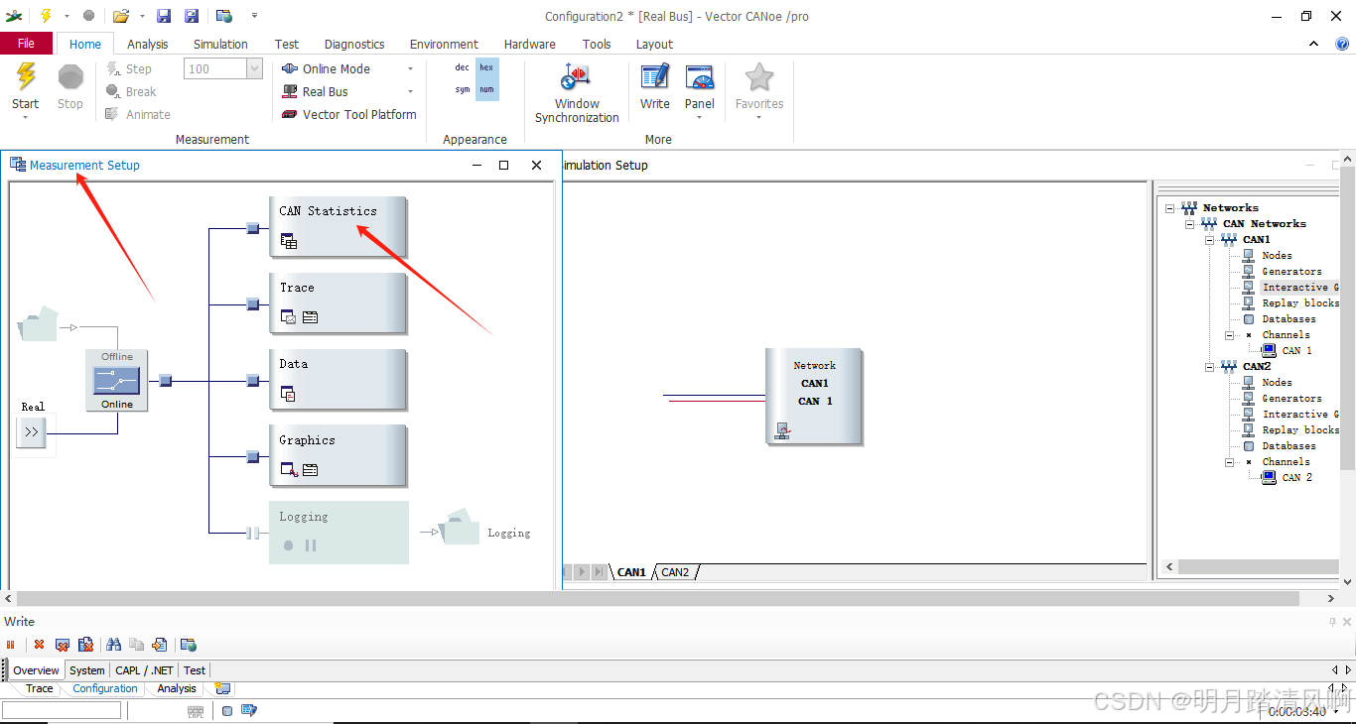Click the Real input double-arrow block
Screen dimensions: 1356x724
click(31, 432)
